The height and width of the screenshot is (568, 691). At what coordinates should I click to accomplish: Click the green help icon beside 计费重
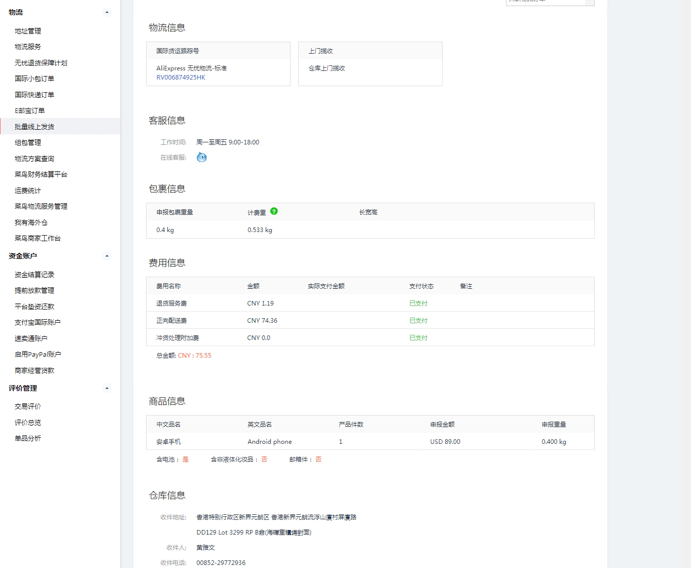tap(274, 211)
